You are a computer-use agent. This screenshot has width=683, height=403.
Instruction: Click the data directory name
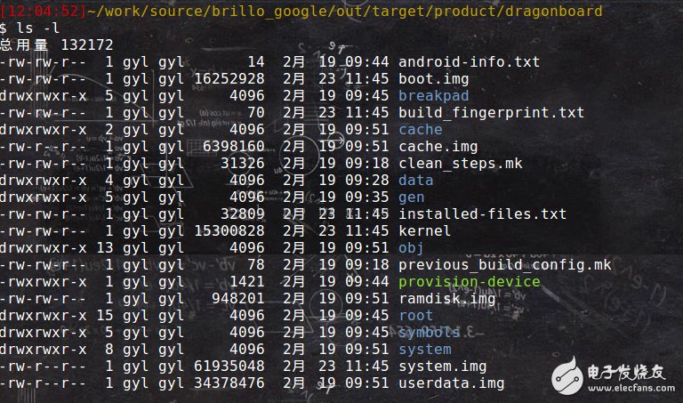(416, 181)
